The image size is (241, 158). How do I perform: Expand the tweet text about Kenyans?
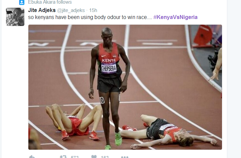pyautogui.click(x=90, y=17)
